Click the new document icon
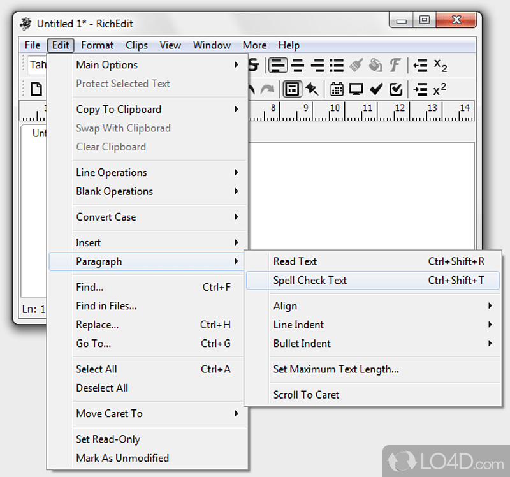 coord(36,89)
